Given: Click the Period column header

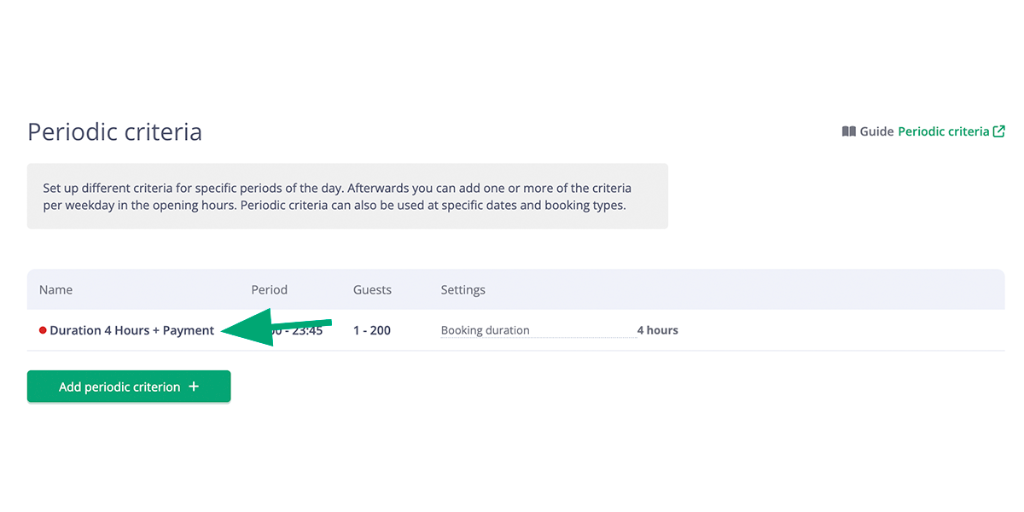Looking at the screenshot, I should [x=269, y=289].
